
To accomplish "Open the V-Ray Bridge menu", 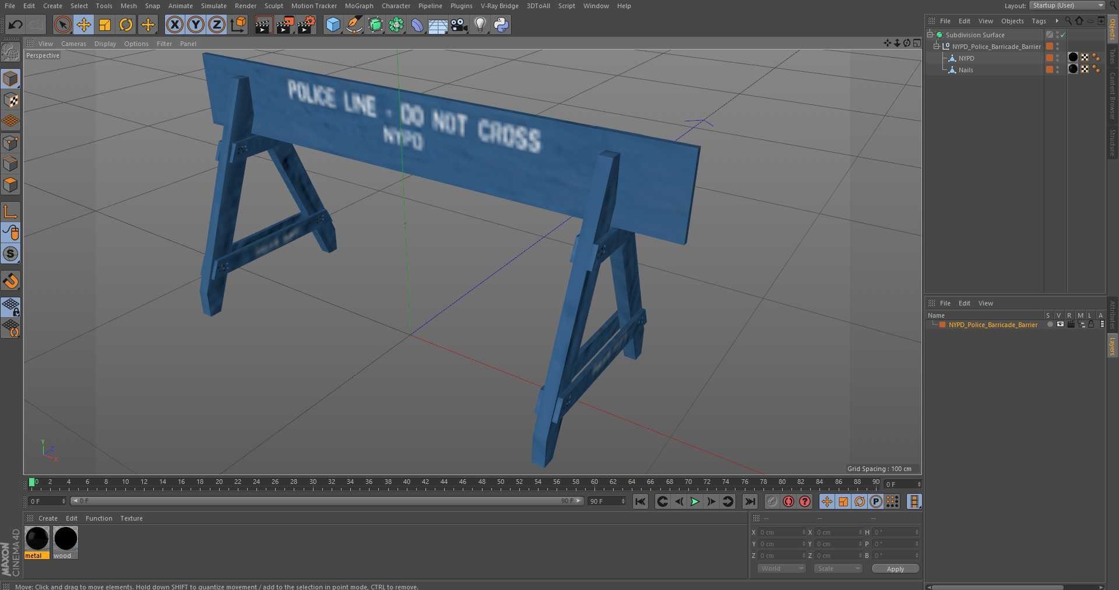I will point(499,6).
